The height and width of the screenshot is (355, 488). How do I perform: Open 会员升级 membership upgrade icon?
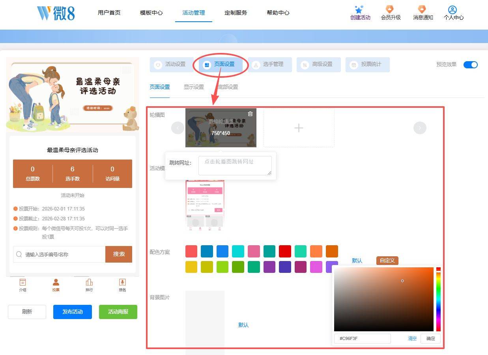[x=390, y=9]
